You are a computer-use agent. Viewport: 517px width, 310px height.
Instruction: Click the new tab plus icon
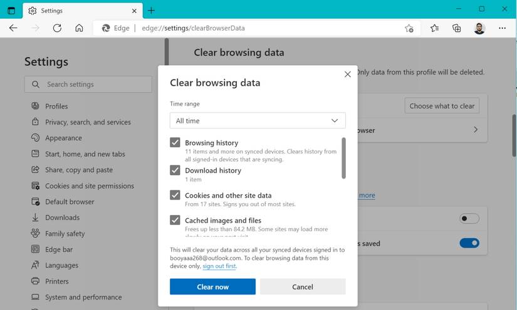point(151,10)
